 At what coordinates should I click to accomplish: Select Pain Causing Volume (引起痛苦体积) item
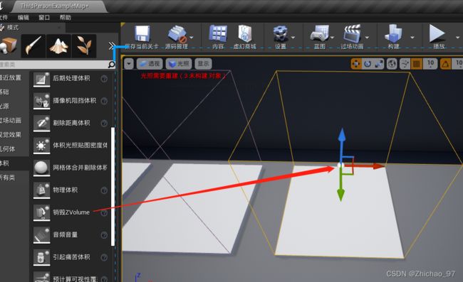point(71,257)
